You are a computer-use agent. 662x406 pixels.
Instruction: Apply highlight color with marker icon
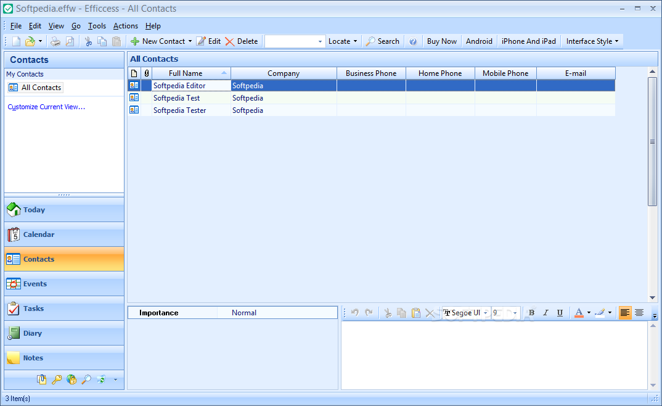coord(600,313)
